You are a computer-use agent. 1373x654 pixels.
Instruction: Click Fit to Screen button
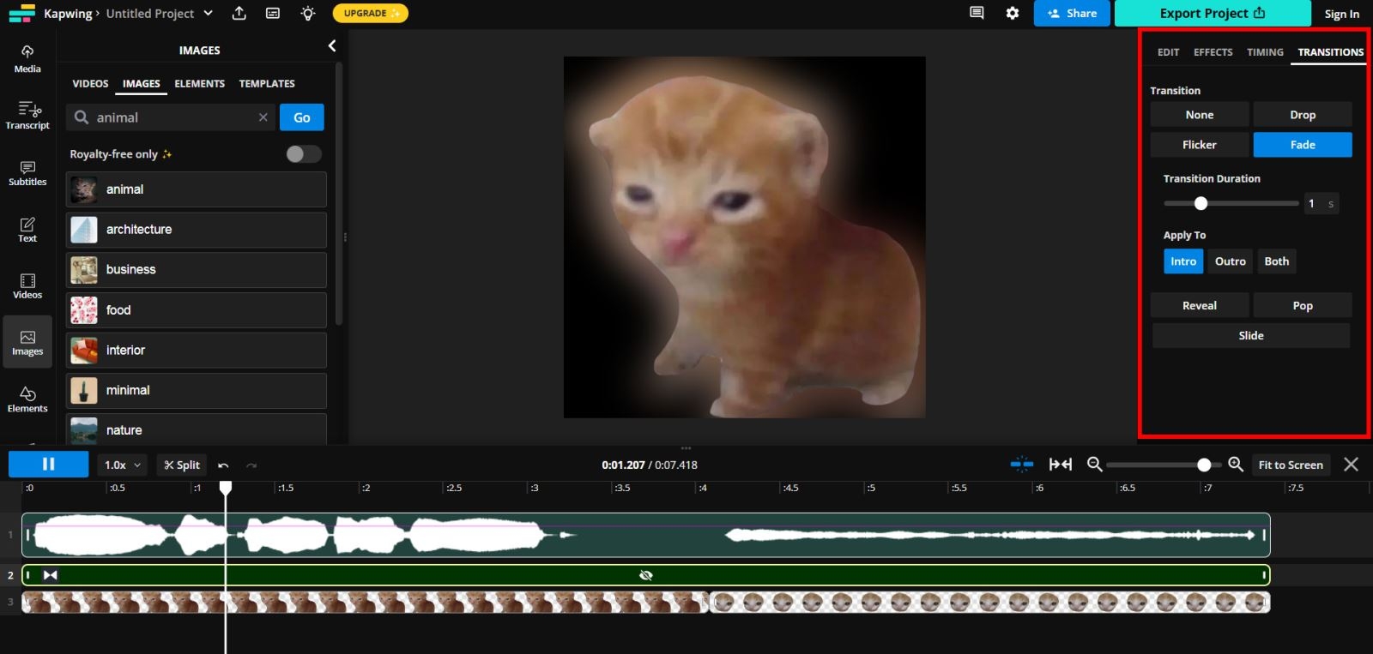[1291, 465]
